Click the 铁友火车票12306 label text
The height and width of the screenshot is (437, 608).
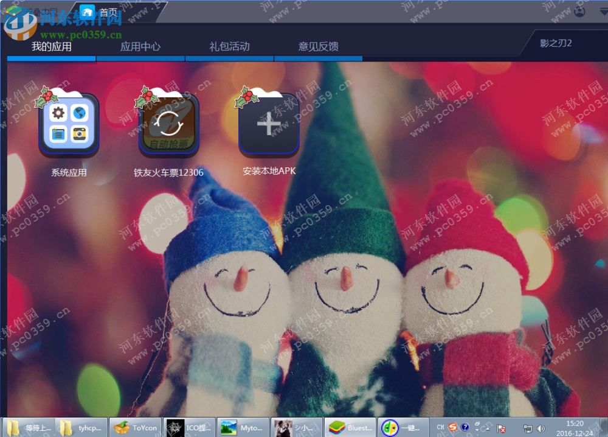click(168, 172)
